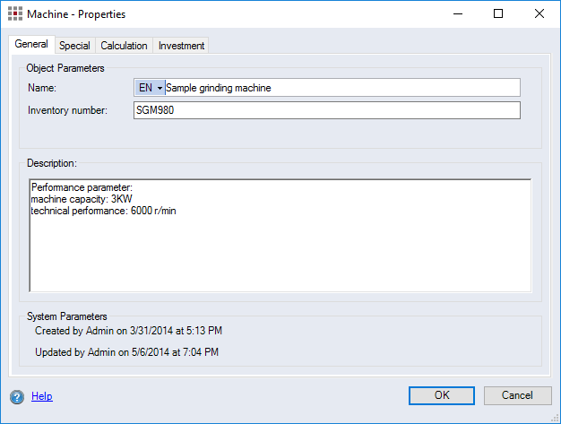Go to the Calculation tab
Screen dimensions: 561x424
click(x=124, y=46)
